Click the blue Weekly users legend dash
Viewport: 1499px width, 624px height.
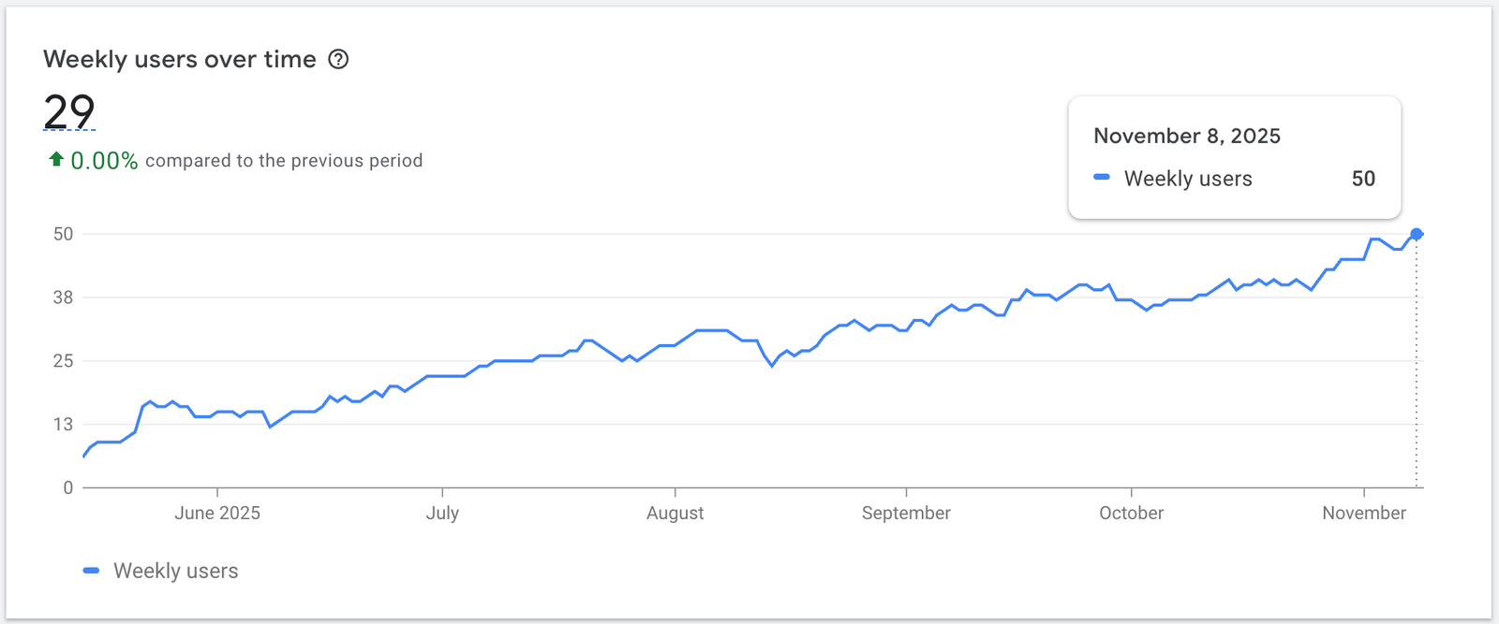click(92, 570)
